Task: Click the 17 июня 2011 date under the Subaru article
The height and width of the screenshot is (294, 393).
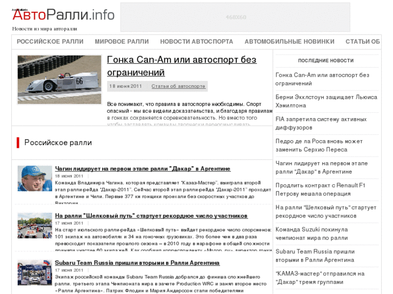Action: pos(69,270)
